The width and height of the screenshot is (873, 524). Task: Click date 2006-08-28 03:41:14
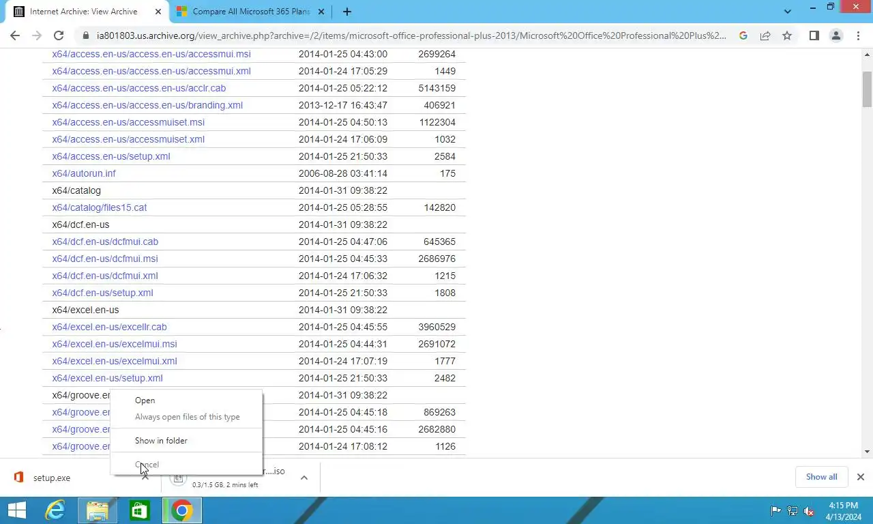click(343, 173)
